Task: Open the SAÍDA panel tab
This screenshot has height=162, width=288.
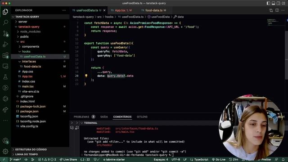Action: (x=104, y=117)
